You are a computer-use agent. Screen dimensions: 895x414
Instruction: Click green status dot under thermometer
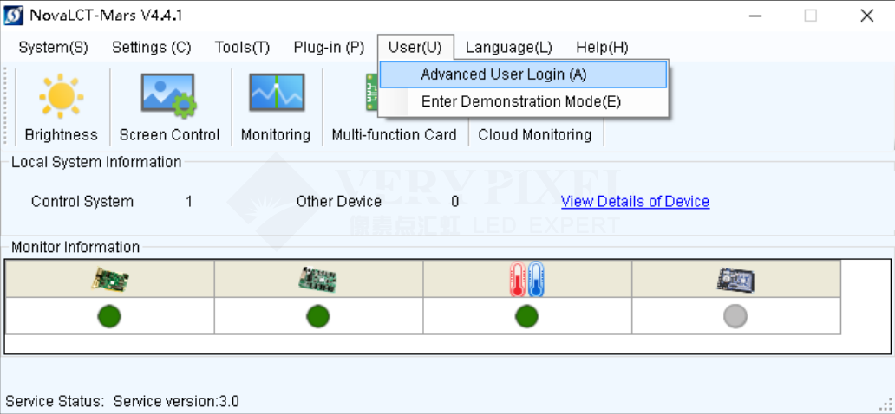point(526,316)
